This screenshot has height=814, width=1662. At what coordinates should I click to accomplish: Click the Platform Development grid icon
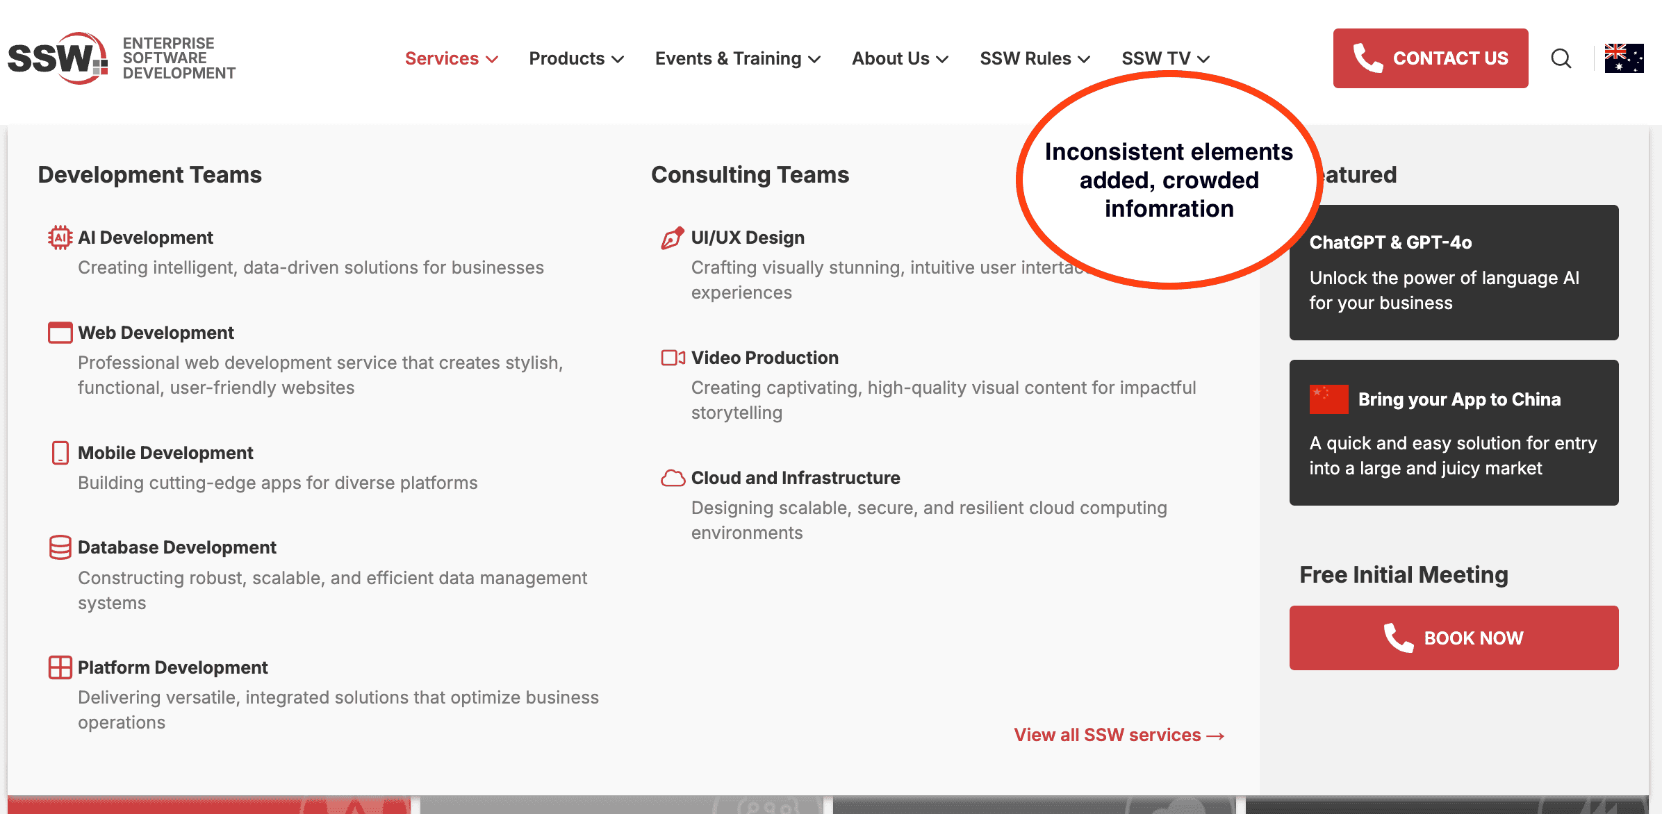coord(60,667)
